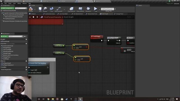This screenshot has height=101, width=180.
Task: Click the Current Hunger variable node
Action: click(x=59, y=46)
